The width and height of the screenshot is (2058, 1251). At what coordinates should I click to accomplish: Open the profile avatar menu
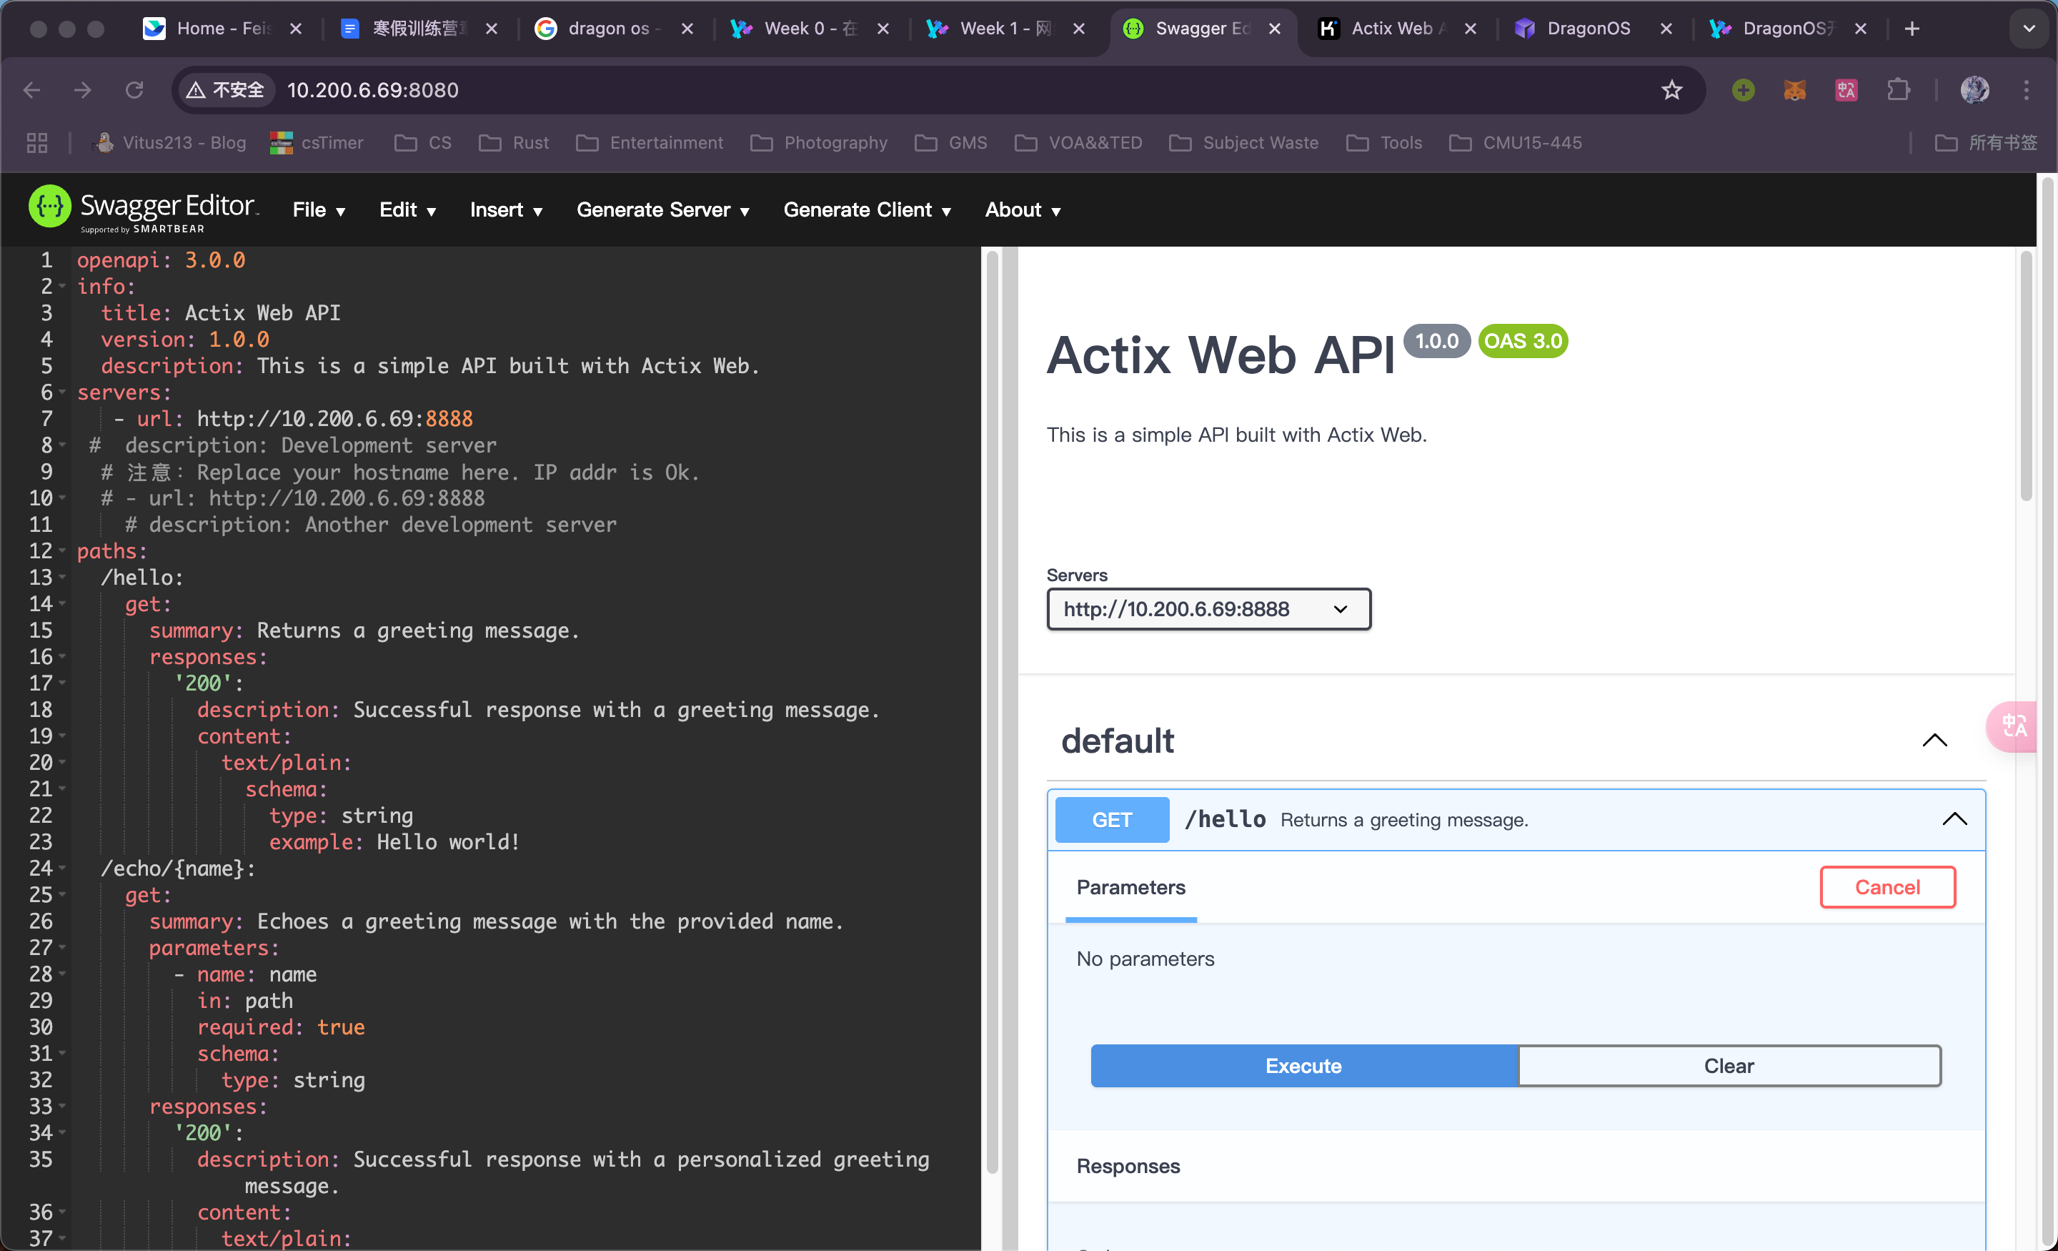(x=1974, y=89)
